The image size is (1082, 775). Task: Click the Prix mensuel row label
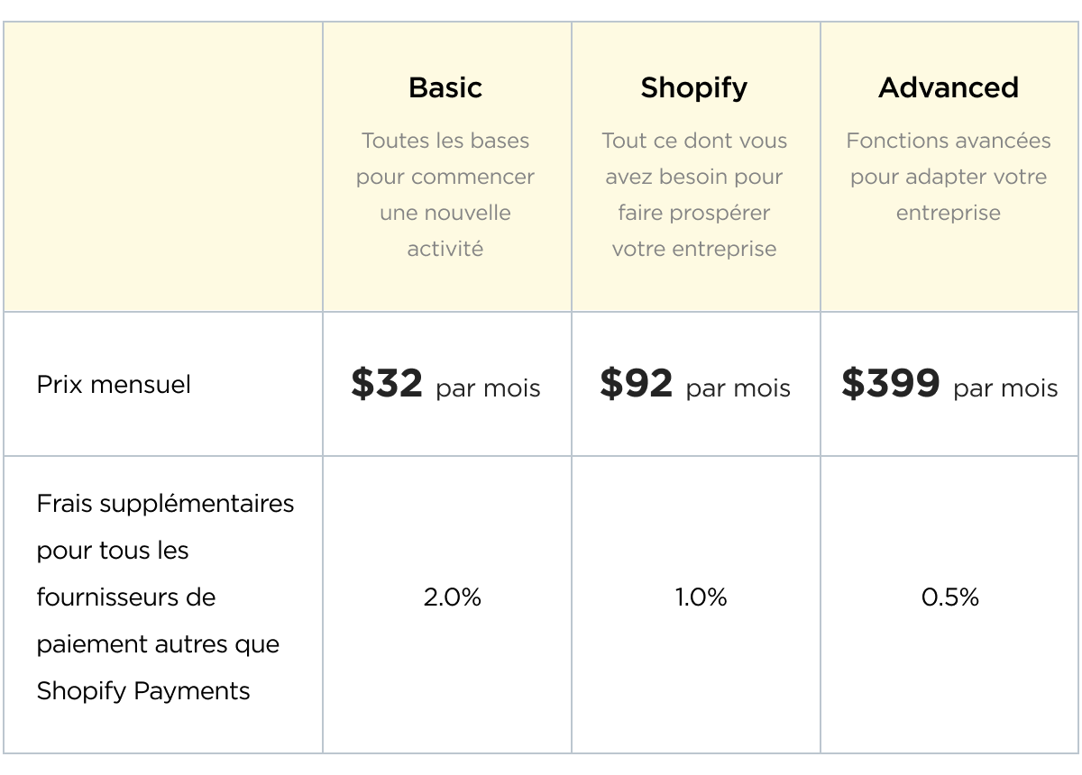tap(114, 385)
